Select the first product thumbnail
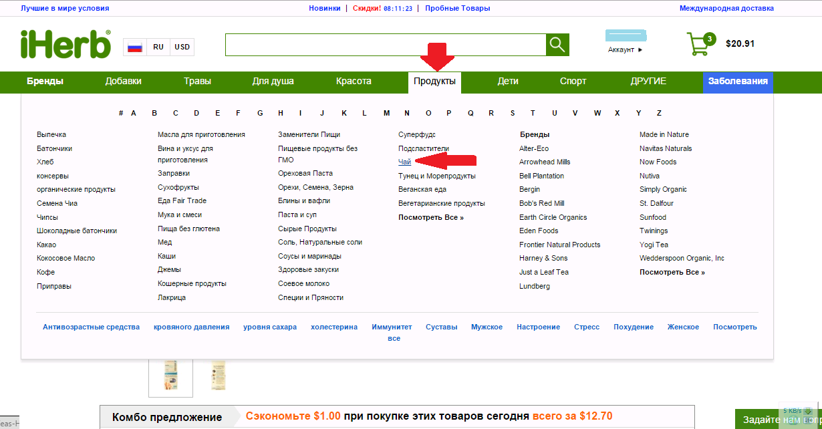The height and width of the screenshot is (429, 822). click(170, 377)
